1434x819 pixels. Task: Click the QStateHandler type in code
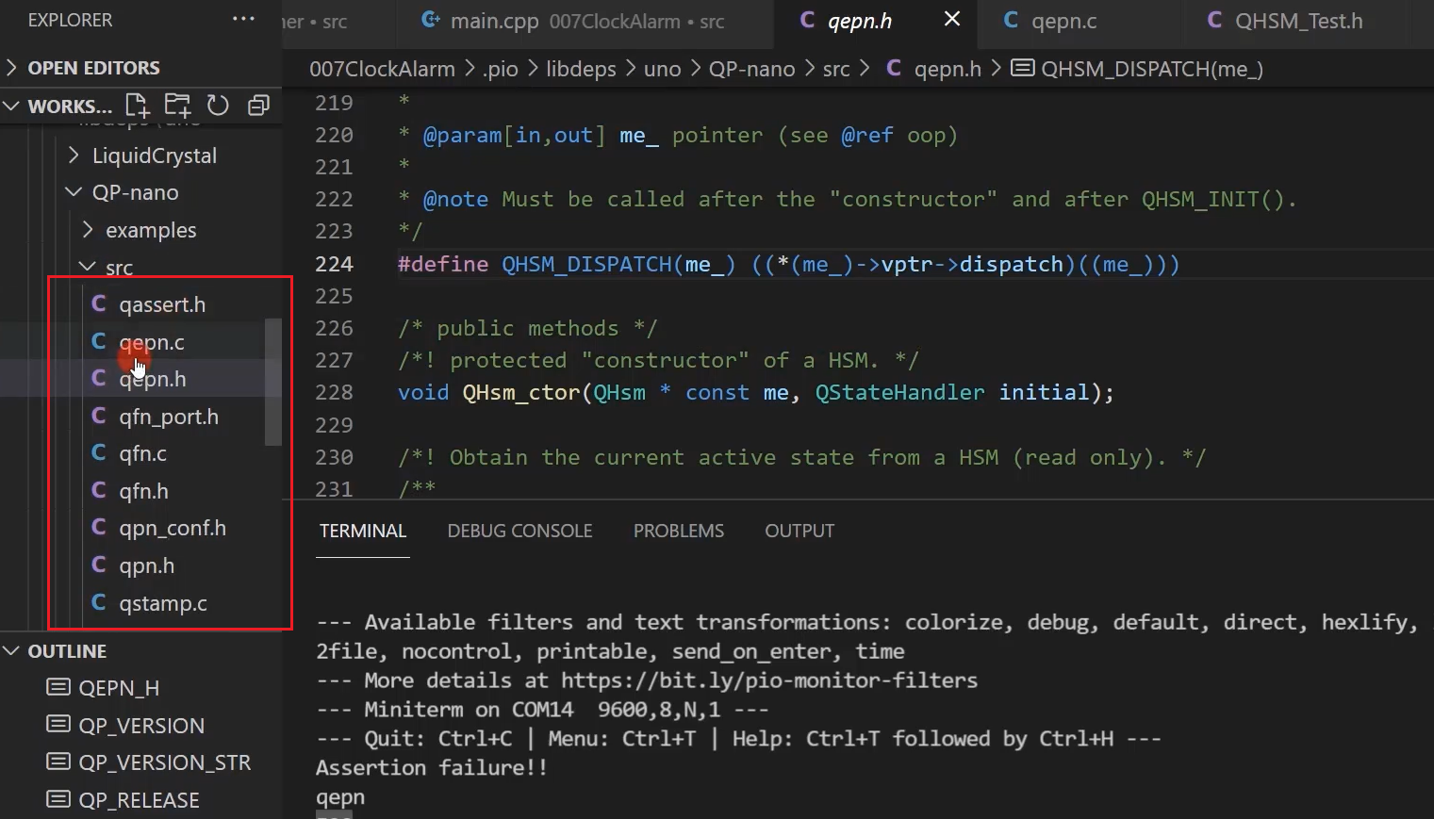tap(899, 392)
